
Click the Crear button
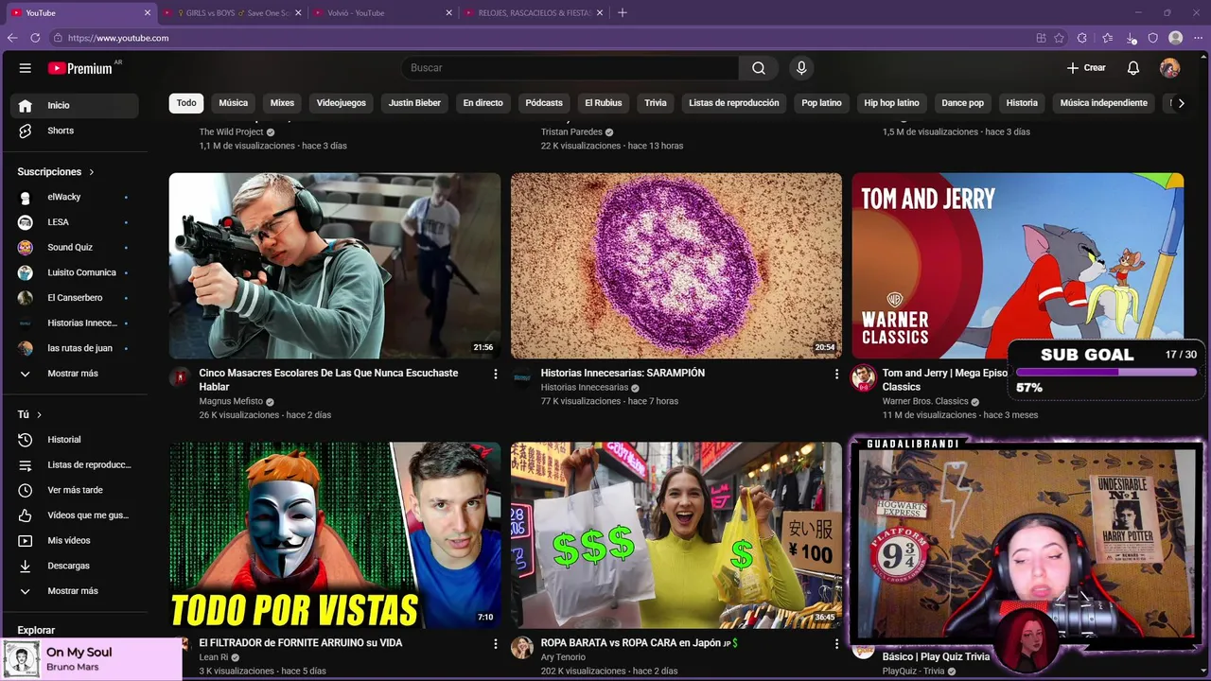coord(1086,68)
